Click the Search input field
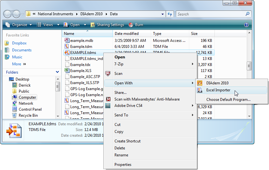 pyautogui.click(x=210, y=14)
